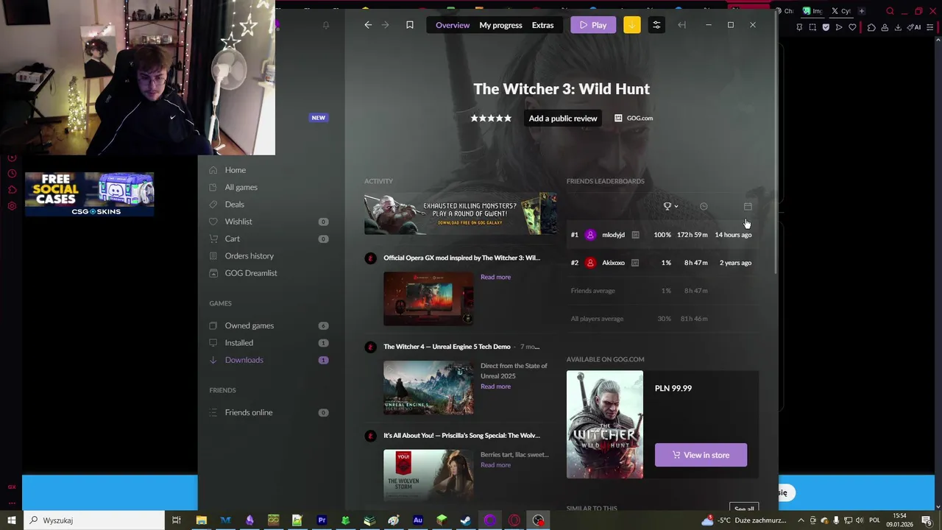Compare stats icon next to mlodyjd
The width and height of the screenshot is (942, 530).
point(635,235)
